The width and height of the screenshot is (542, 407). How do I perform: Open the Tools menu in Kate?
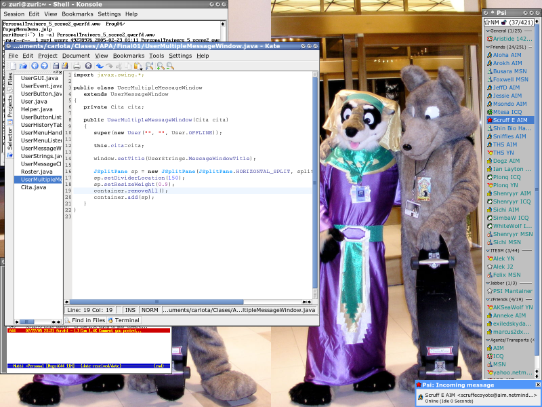coord(157,56)
